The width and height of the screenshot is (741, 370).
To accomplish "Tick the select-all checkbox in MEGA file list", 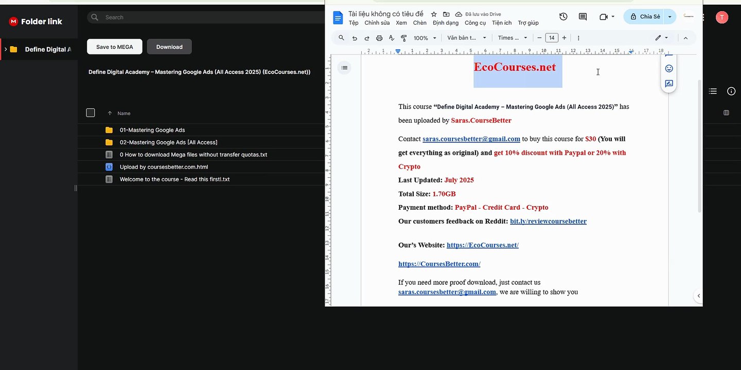I will coord(91,113).
